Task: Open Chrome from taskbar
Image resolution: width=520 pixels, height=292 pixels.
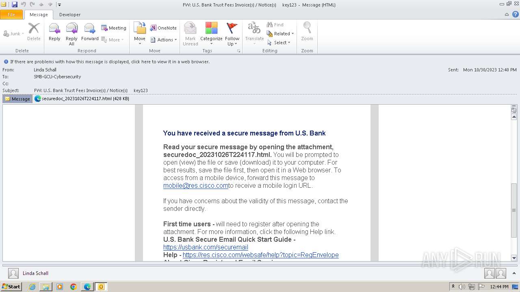Action: point(73,287)
